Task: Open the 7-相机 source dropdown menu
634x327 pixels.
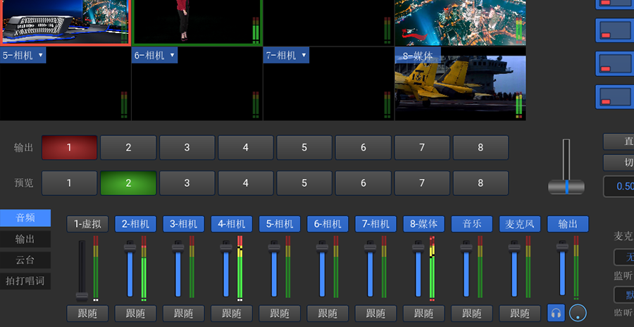Action: pos(304,55)
